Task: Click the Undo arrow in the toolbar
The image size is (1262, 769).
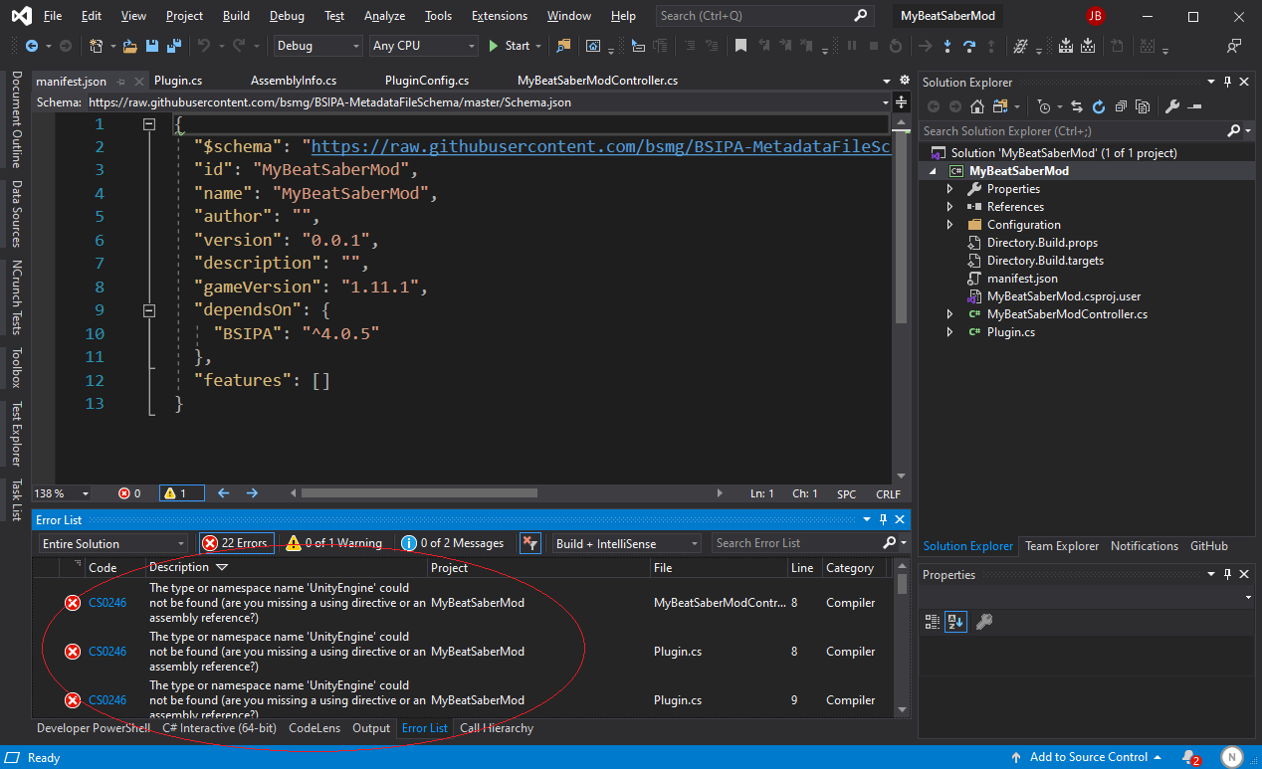Action: coord(204,46)
